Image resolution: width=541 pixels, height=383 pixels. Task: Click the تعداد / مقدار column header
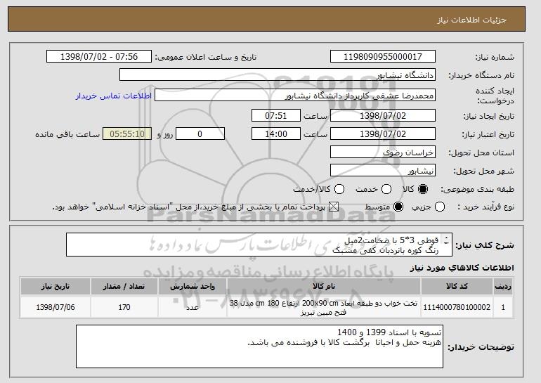pyautogui.click(x=124, y=287)
